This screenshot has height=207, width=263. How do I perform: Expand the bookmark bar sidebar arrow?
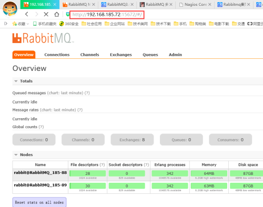coord(6,24)
